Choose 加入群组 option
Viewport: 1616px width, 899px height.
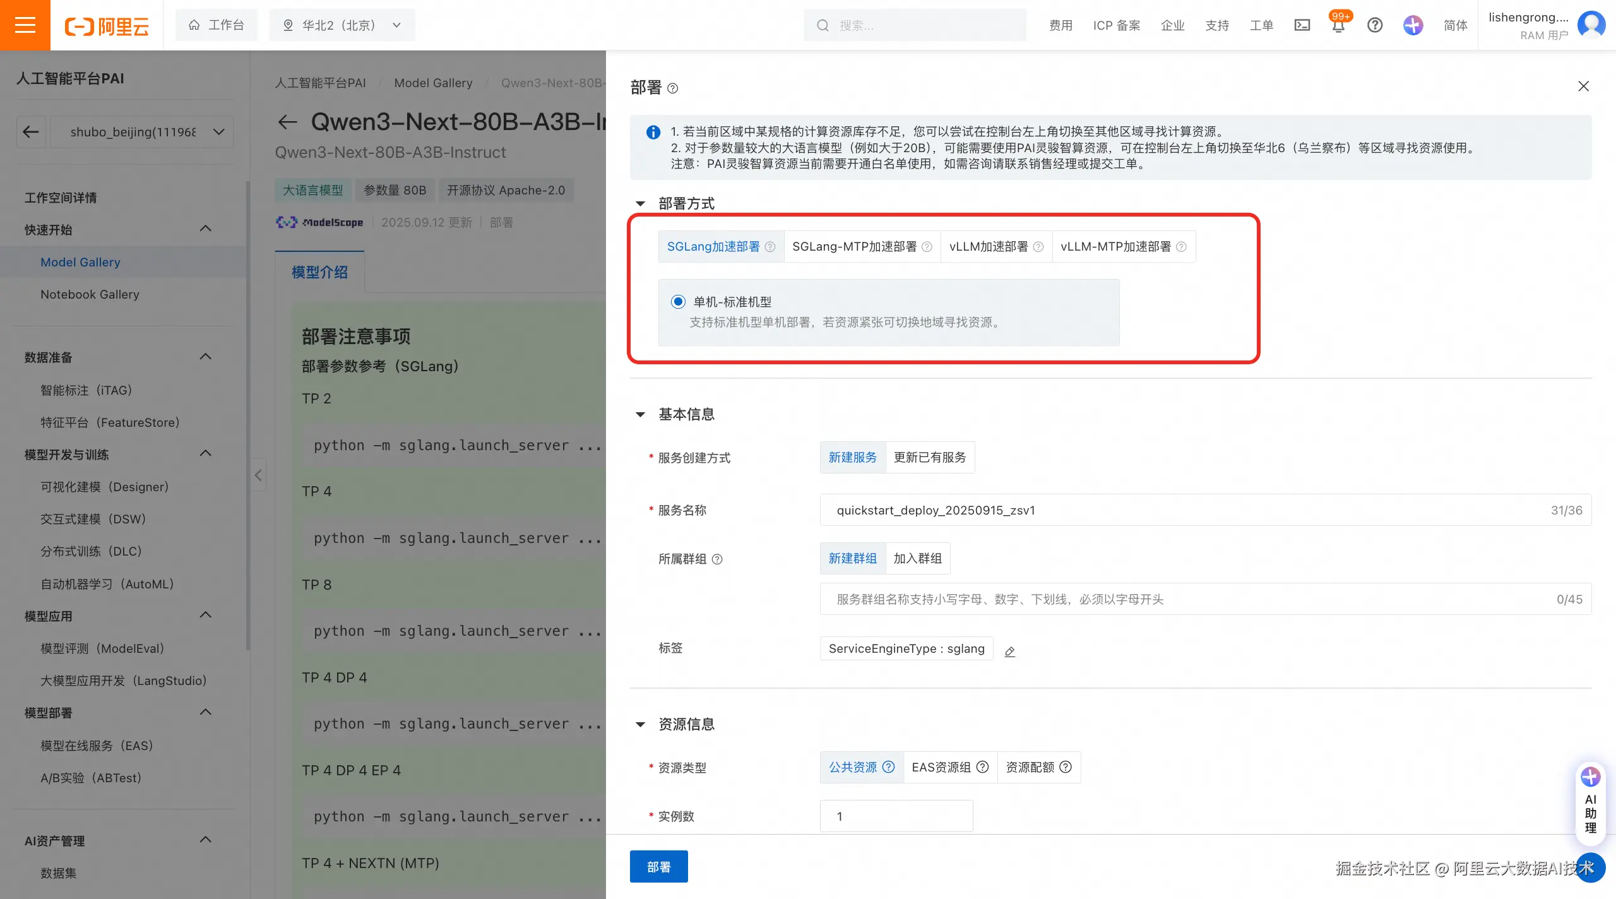click(x=918, y=559)
